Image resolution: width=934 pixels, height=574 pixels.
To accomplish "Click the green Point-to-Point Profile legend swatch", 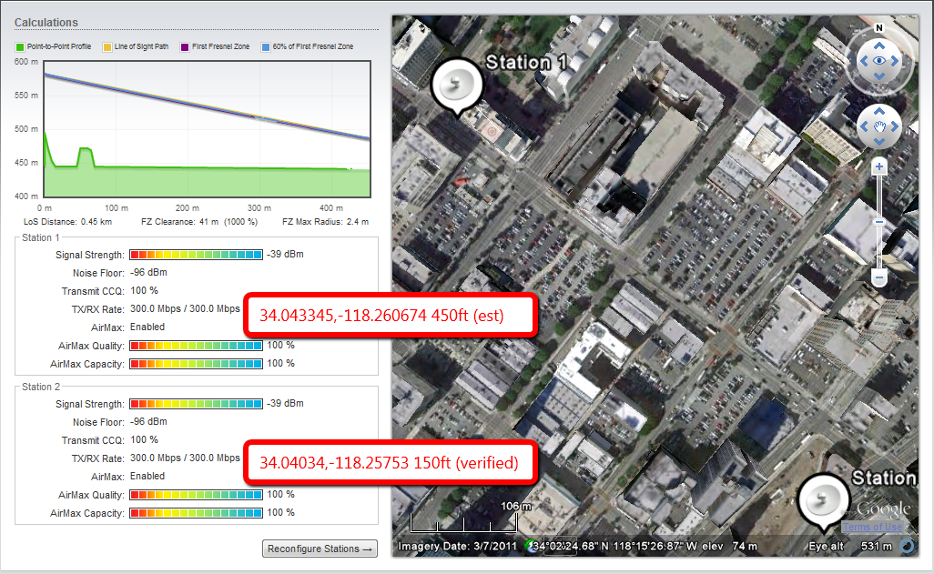I will [x=20, y=46].
